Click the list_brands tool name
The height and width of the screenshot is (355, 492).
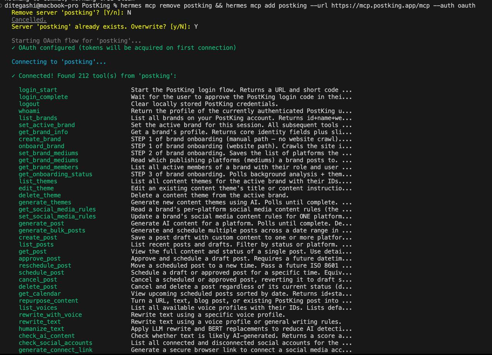(x=38, y=118)
